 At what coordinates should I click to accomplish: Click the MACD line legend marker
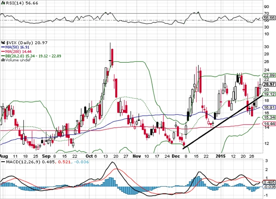click(x=3, y=161)
